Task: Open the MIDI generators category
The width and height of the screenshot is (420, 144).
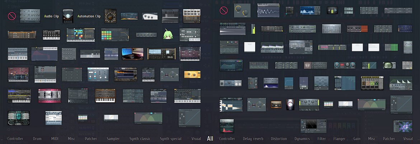Action: (x=55, y=139)
